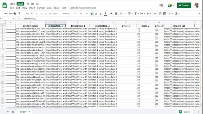Print the spreadsheet
The image size is (203, 114).
pyautogui.click(x=15, y=14)
